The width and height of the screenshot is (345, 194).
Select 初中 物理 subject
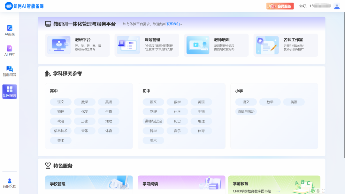coord(153,111)
